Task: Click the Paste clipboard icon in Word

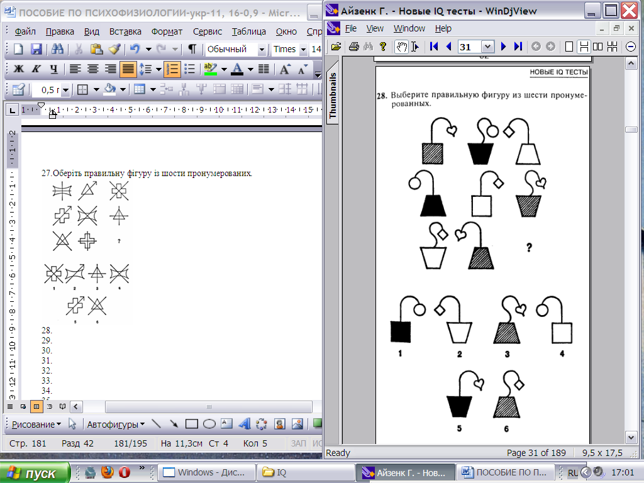Action: pos(96,49)
